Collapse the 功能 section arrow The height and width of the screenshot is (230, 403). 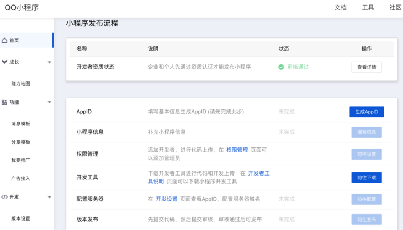point(49,102)
